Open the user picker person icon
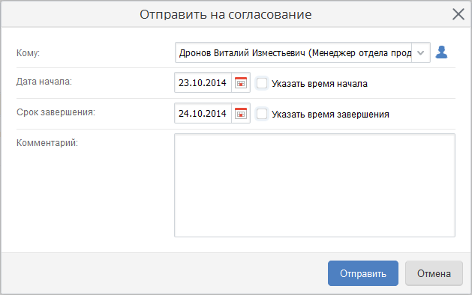Image resolution: width=472 pixels, height=295 pixels. [441, 52]
